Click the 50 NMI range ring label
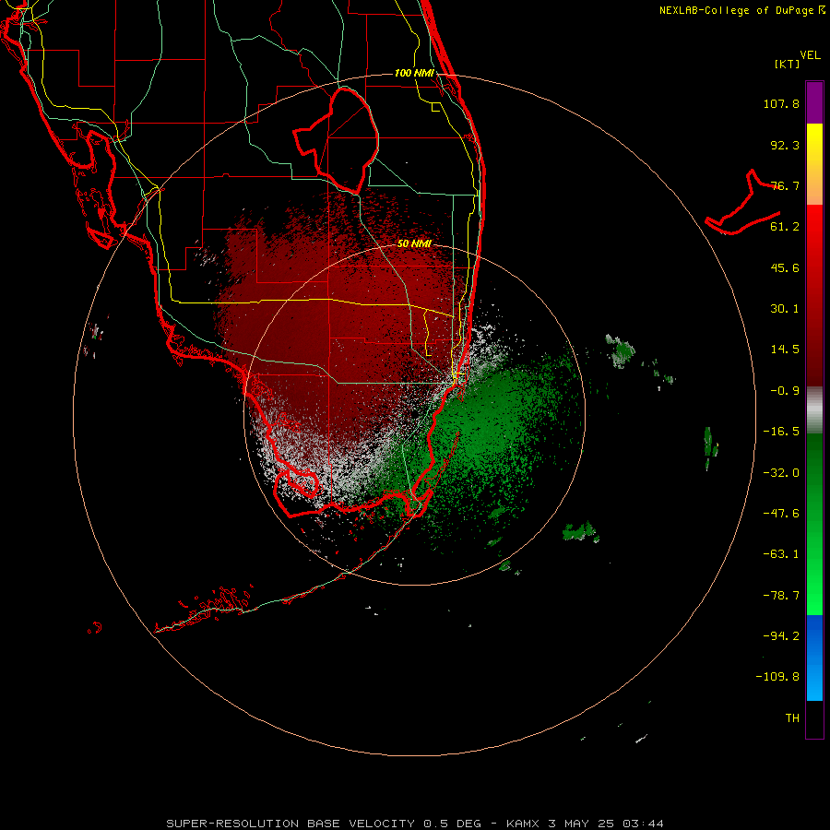 [x=414, y=244]
